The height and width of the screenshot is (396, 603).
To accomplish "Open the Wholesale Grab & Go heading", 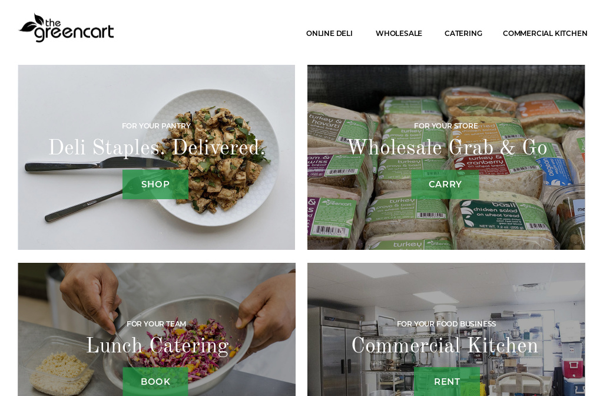I will click(448, 148).
